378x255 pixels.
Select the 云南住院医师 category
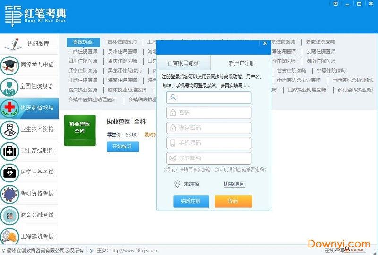[x=321, y=51]
